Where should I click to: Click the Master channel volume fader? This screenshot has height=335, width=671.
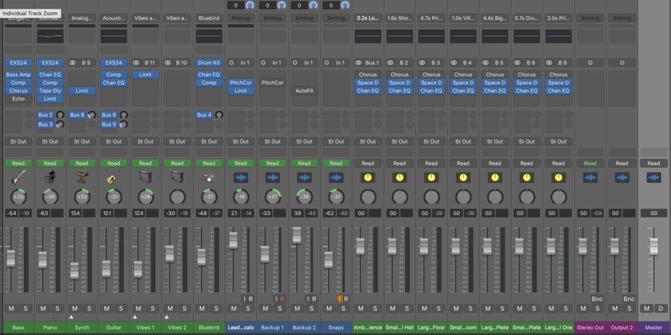pyautogui.click(x=654, y=245)
